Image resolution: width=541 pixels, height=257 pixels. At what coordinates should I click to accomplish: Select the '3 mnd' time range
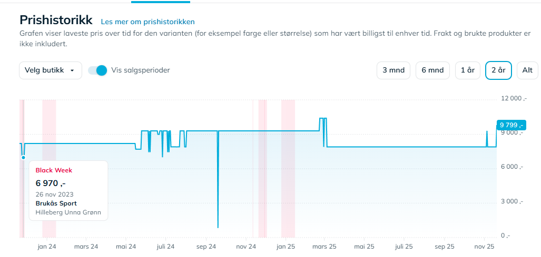[x=393, y=70]
